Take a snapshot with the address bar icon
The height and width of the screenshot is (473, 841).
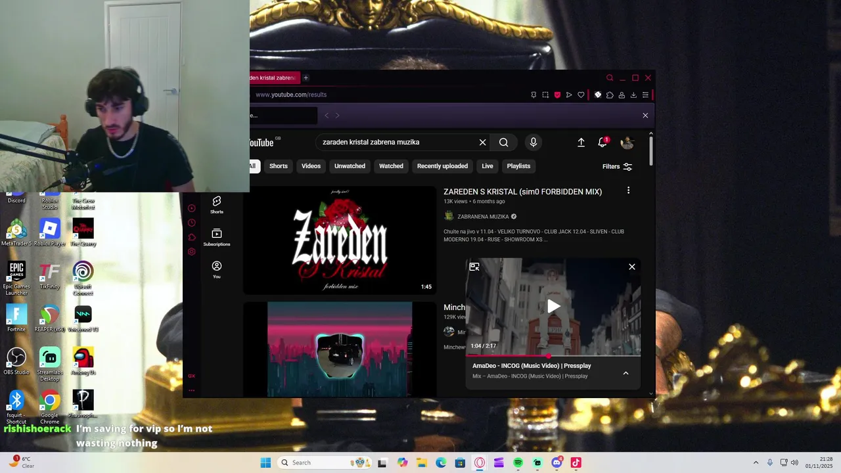(x=545, y=95)
